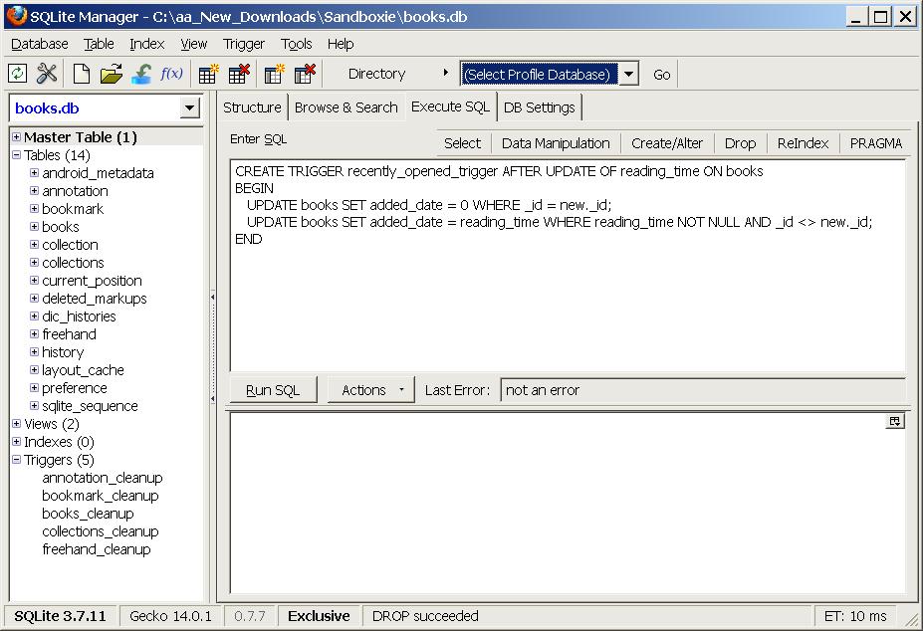The height and width of the screenshot is (631, 923).
Task: Expand the android_metadata table
Action: point(34,173)
